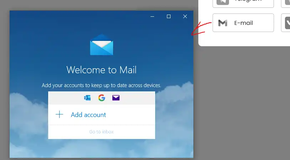Click Add account in Mail window

point(102,114)
